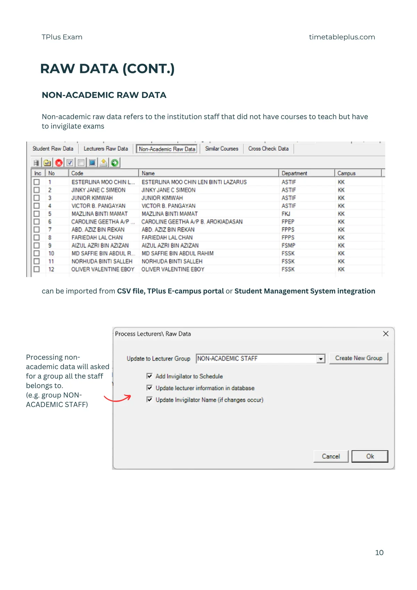Select name ESTERLINA MOO CHIN LEN BINTI LAZARUS
417x590 pixels.
tap(194, 182)
